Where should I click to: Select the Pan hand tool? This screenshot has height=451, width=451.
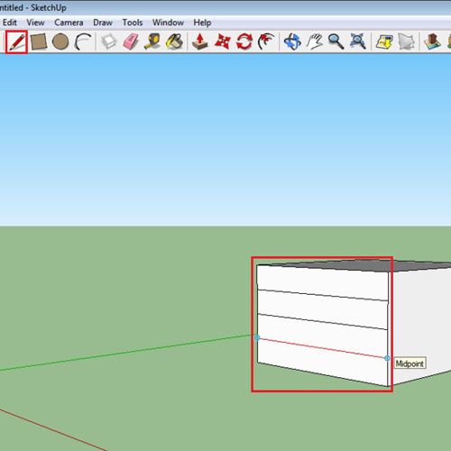pyautogui.click(x=314, y=41)
